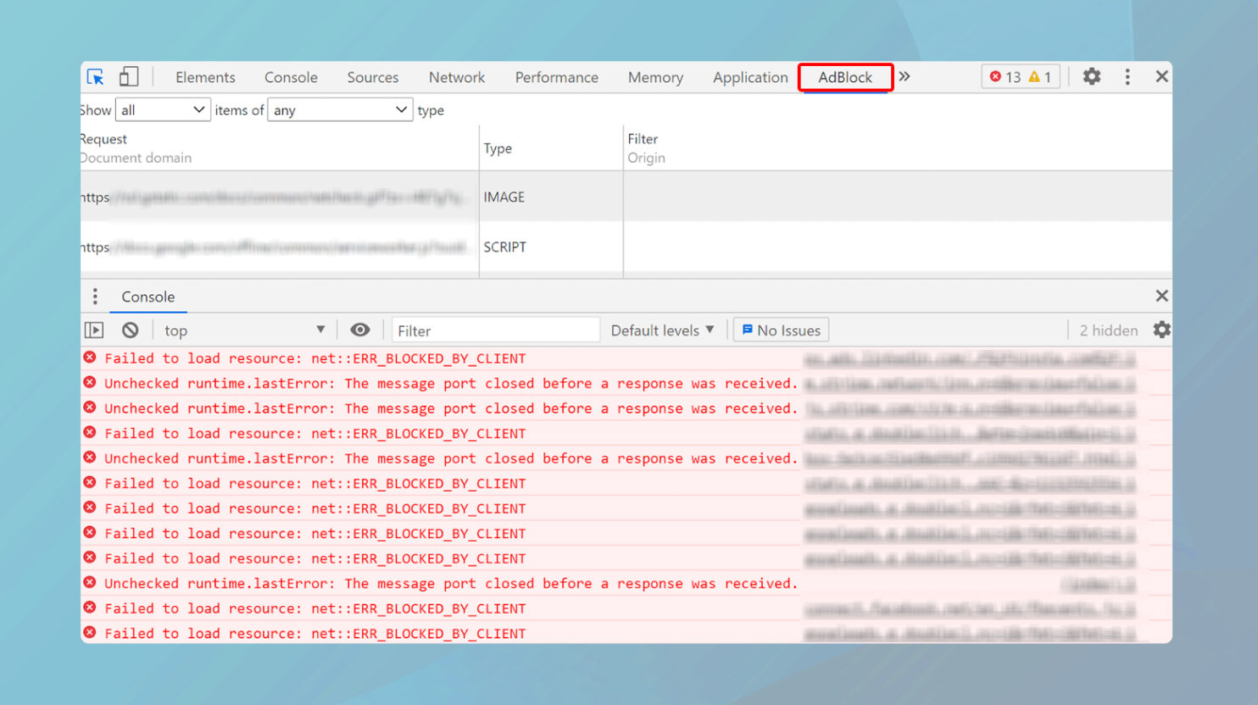Click inside the console Filter field

[495, 330]
